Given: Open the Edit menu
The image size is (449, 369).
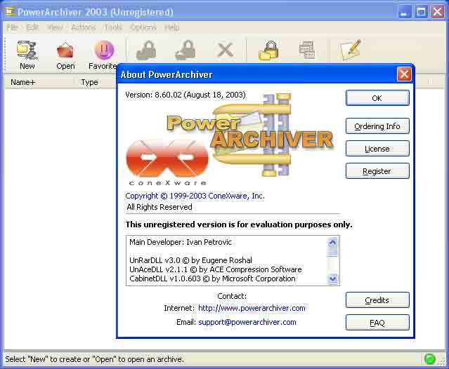Looking at the screenshot, I should (x=32, y=27).
